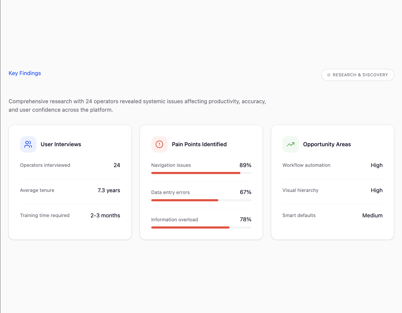Click the 2-3 months training time value
Image resolution: width=402 pixels, height=313 pixels.
coord(105,216)
